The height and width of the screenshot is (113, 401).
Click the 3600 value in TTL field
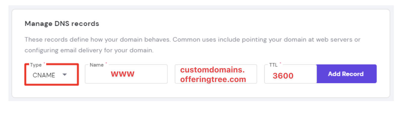(x=283, y=76)
